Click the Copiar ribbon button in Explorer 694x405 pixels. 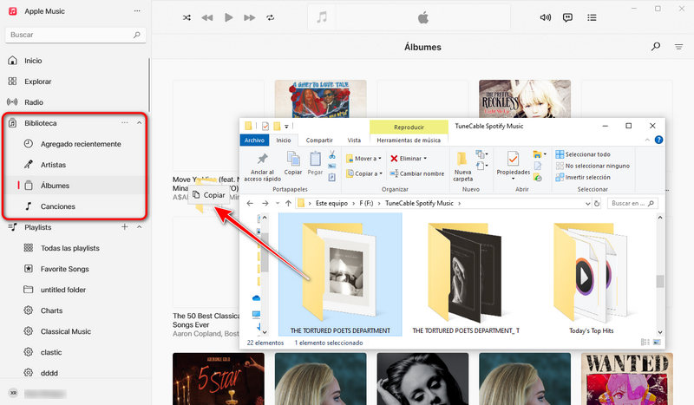pos(293,163)
